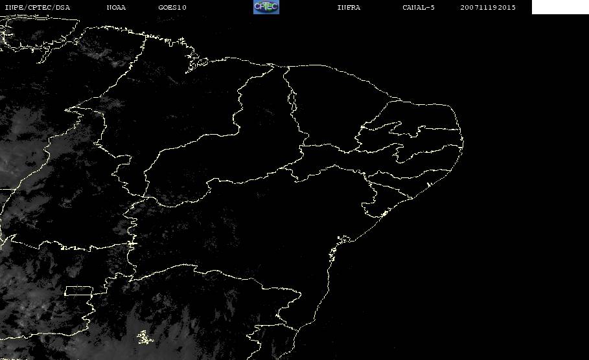Click the small yellow speckled cluster at bottom
Viewport: 589px width, 360px height.
pyautogui.click(x=143, y=337)
